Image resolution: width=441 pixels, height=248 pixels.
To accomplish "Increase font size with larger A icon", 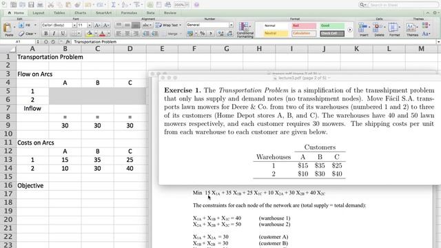I will point(97,25).
